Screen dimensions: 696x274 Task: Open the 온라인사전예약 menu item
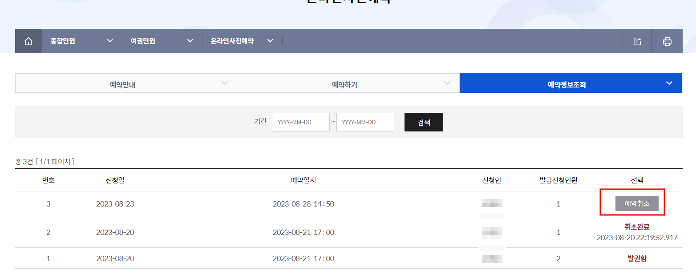[x=233, y=40]
